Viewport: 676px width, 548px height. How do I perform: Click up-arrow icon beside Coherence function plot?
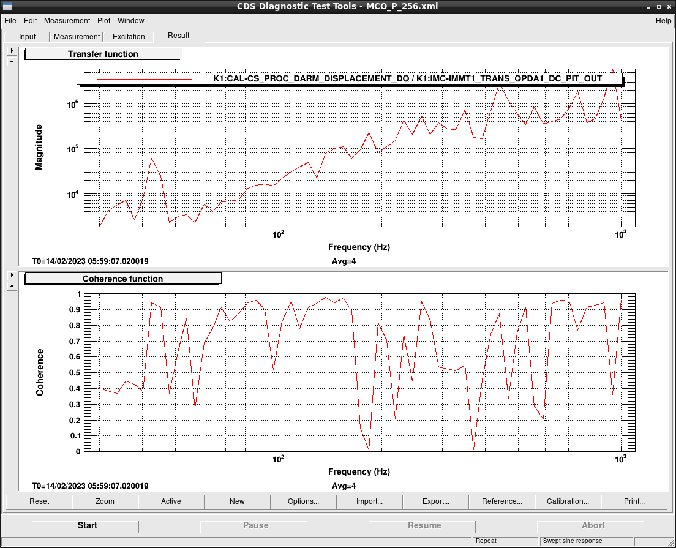[12, 286]
